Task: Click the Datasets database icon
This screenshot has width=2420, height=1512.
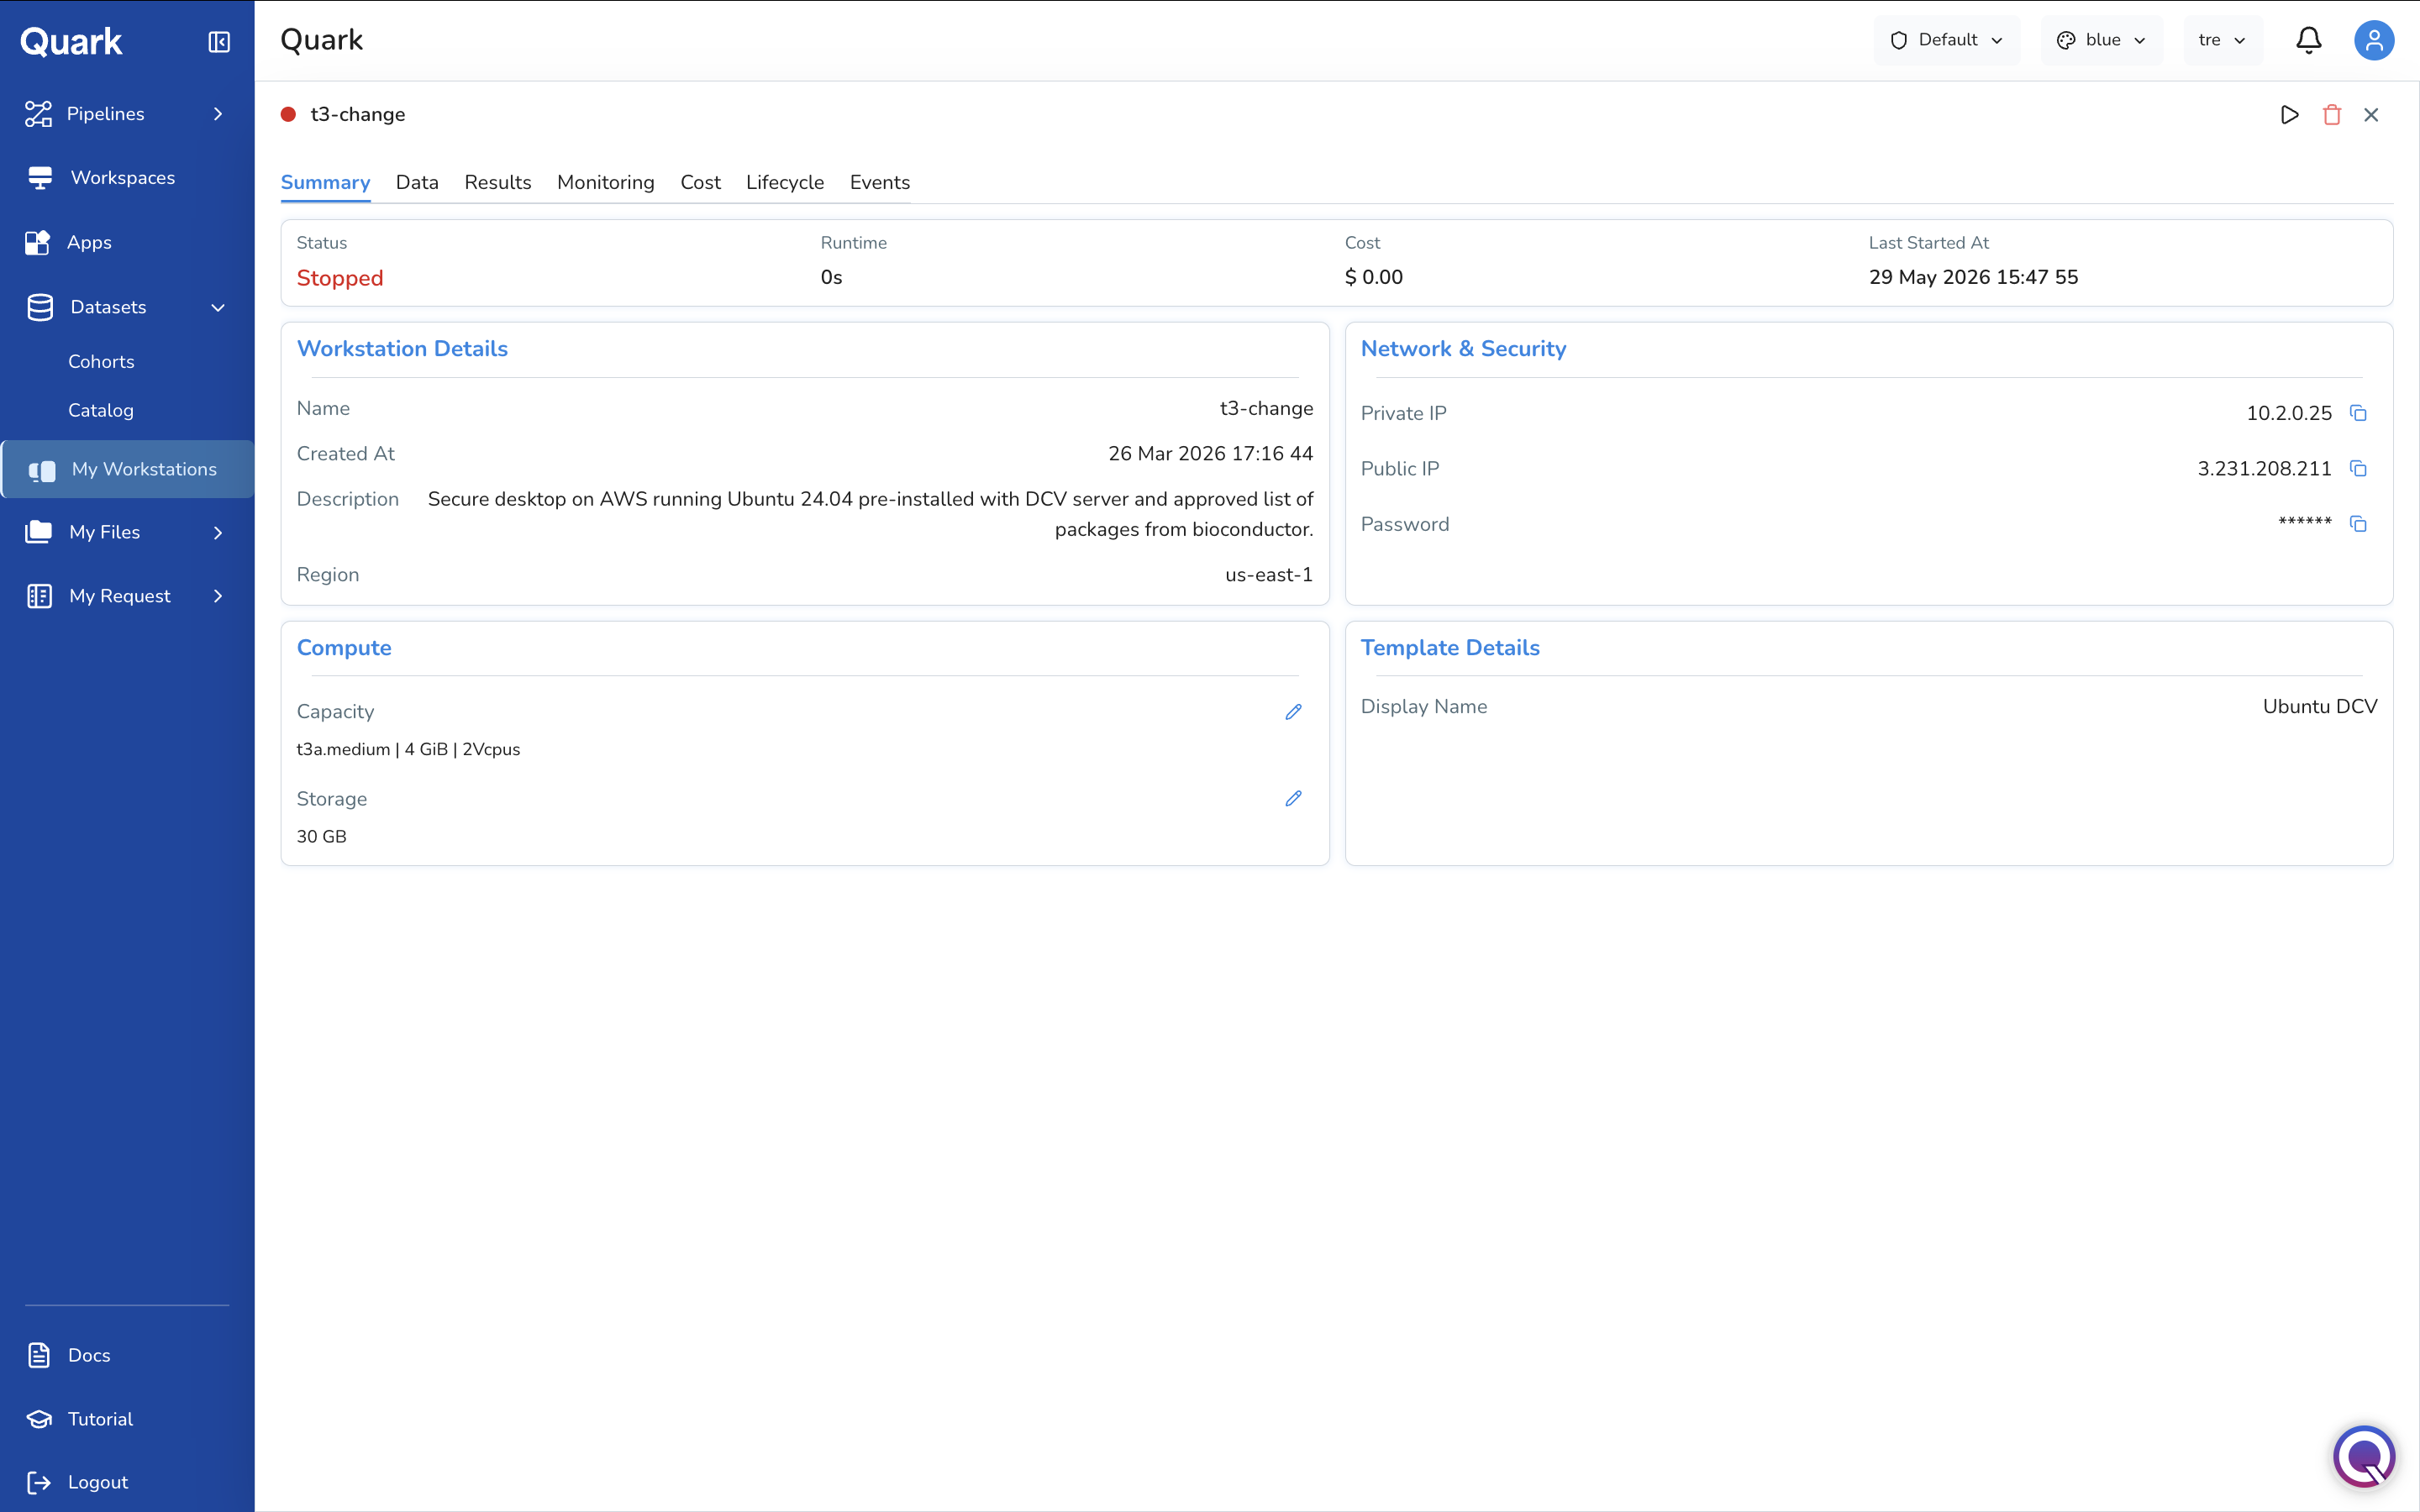Action: point(40,307)
